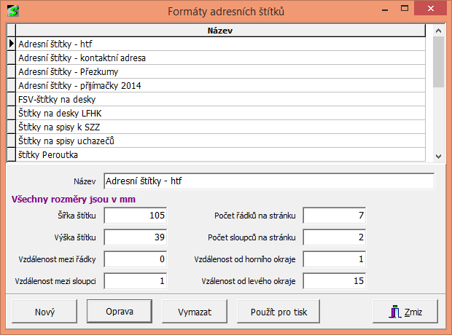Screen dimensions: 452x335
Task: Click the row selector arrow beside first row
Action: pyautogui.click(x=11, y=44)
